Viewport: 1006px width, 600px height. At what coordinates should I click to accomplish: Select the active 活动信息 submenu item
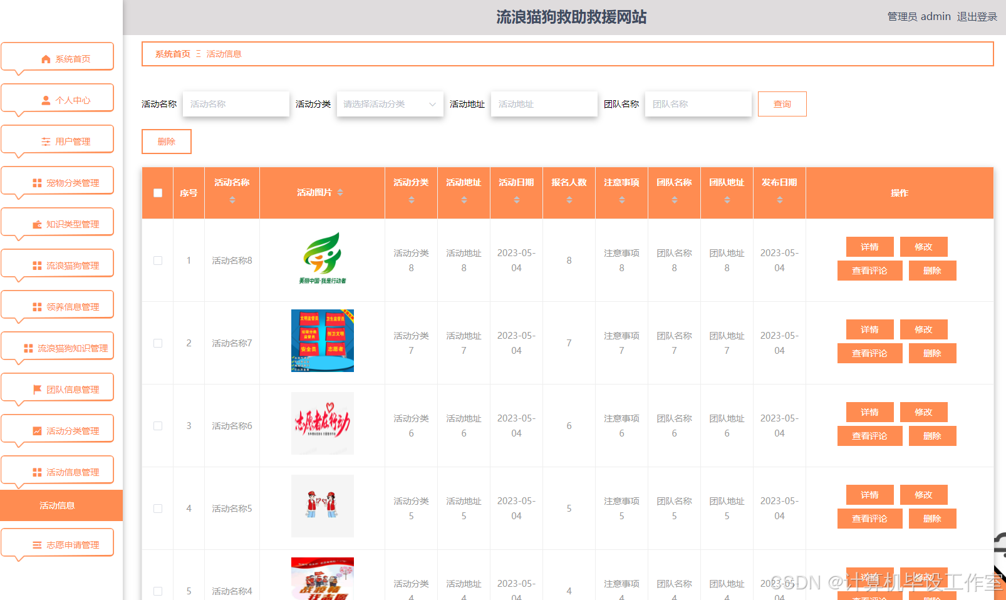pos(61,505)
